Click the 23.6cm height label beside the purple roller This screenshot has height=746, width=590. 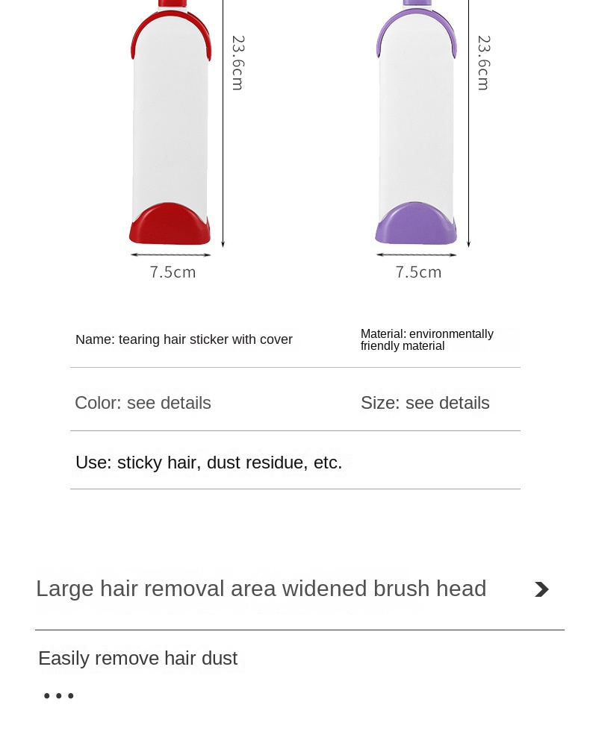484,63
